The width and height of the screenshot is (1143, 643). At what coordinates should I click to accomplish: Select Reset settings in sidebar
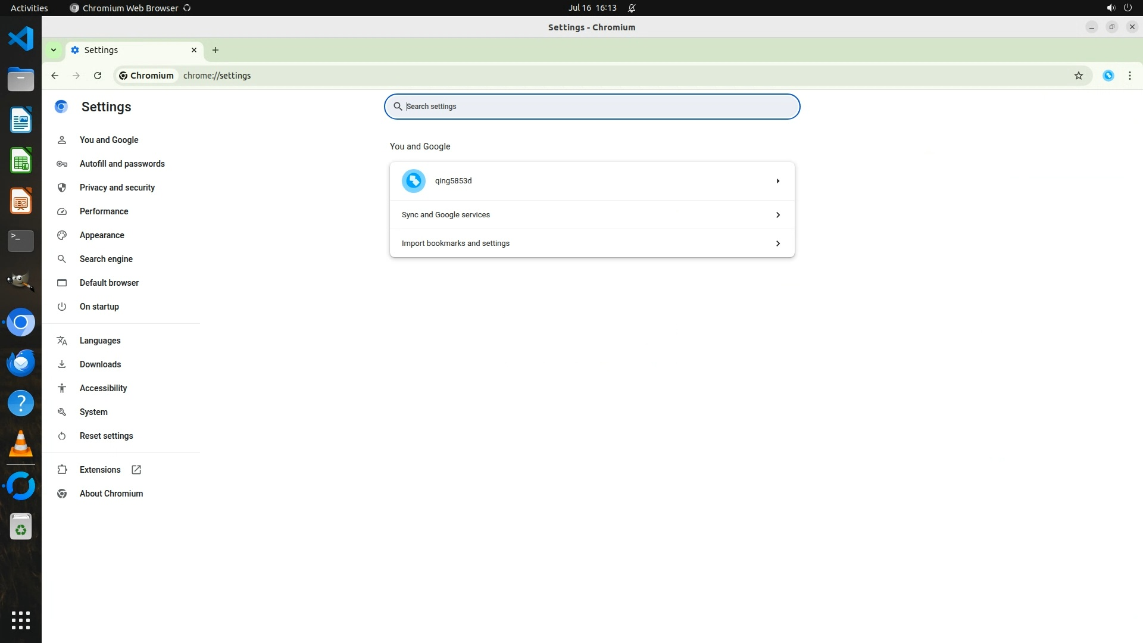point(106,436)
